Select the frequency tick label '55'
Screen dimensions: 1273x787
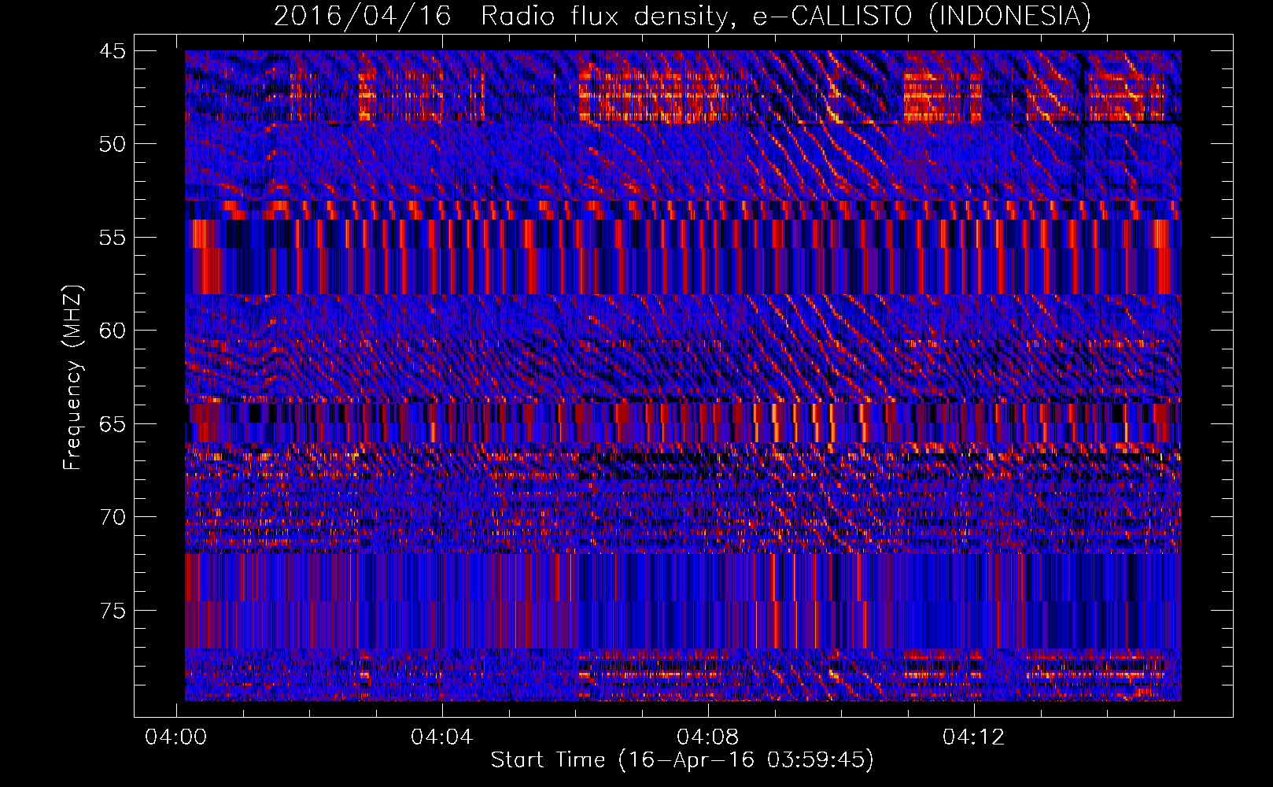[113, 238]
